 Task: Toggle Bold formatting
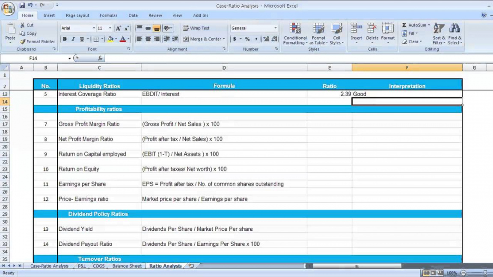coord(65,39)
